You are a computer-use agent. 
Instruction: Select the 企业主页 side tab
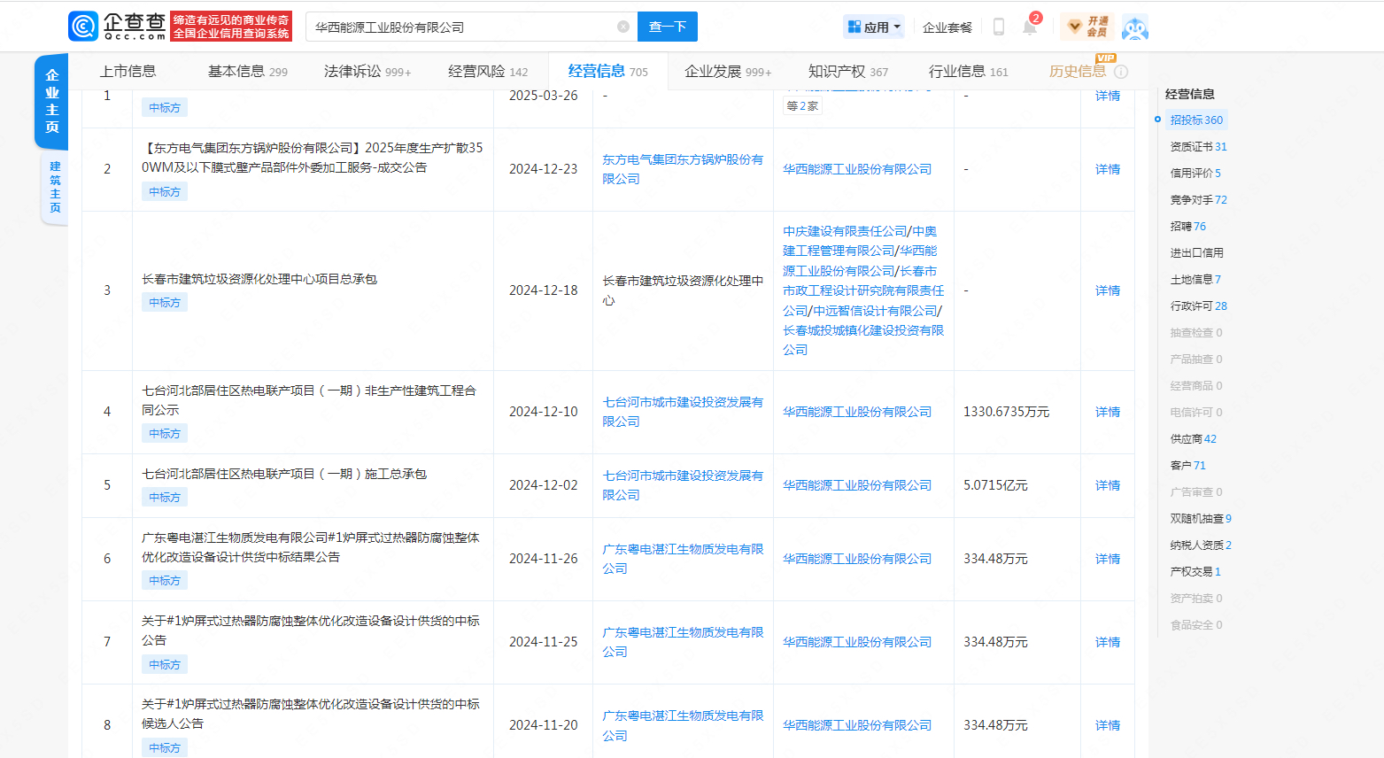coord(51,102)
